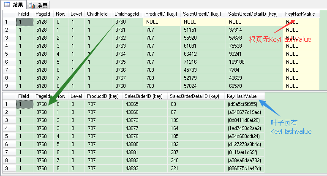Select hash value (a38ea6dae782)
Screen dimensions: 327x176
(245, 160)
